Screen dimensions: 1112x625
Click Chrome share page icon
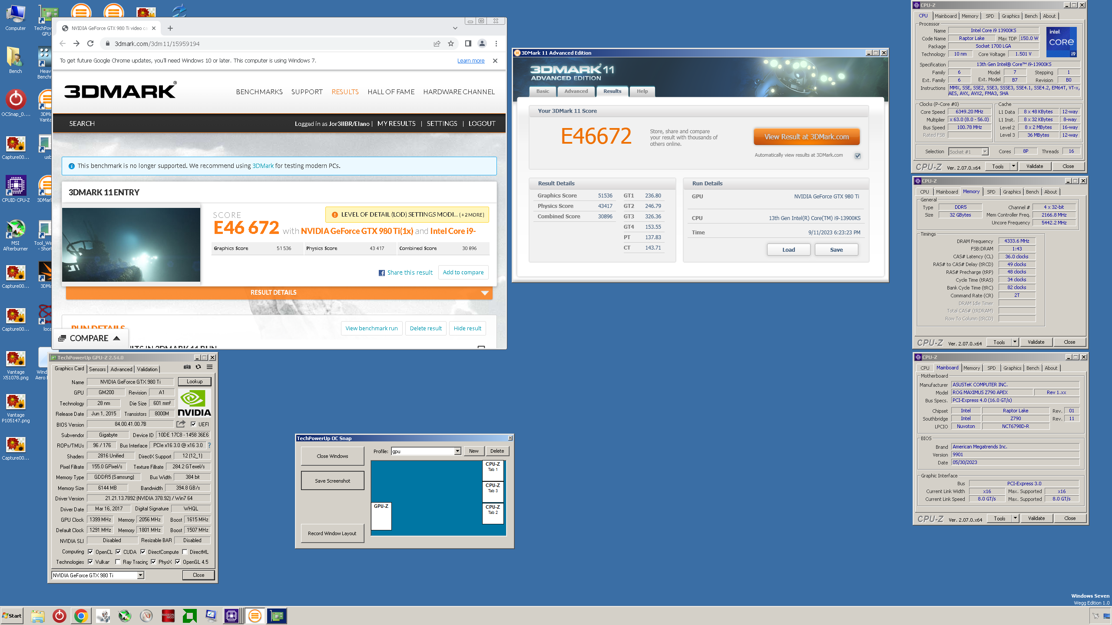tap(437, 43)
